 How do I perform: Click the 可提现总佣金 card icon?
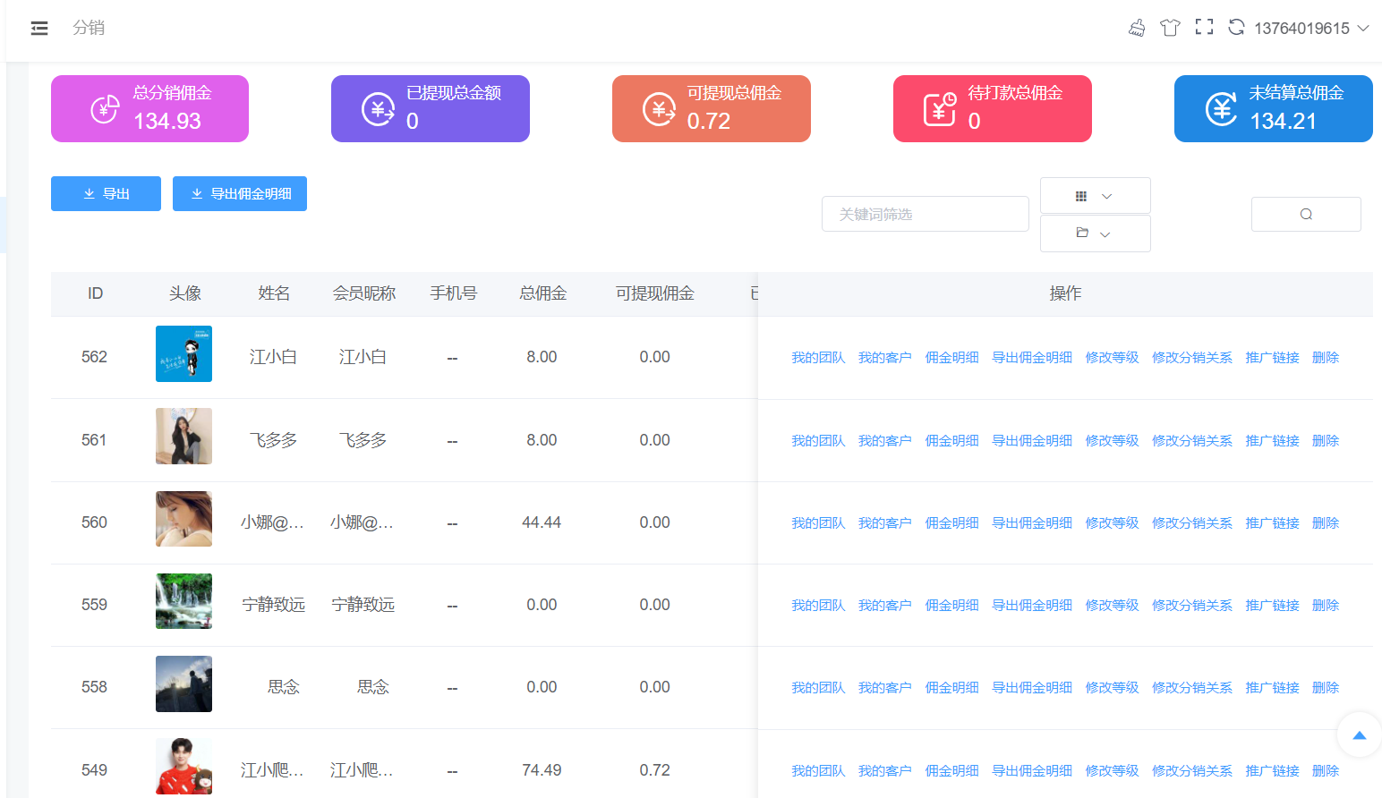tap(659, 109)
